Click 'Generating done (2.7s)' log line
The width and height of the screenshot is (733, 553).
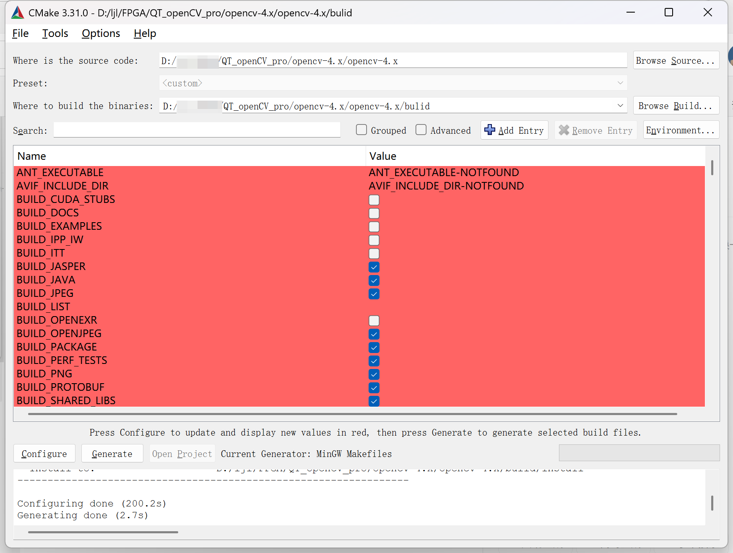(83, 515)
